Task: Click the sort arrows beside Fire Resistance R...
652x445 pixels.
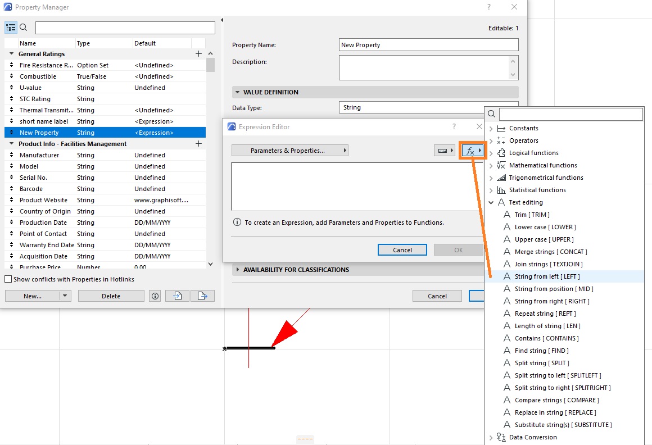Action: pos(12,65)
